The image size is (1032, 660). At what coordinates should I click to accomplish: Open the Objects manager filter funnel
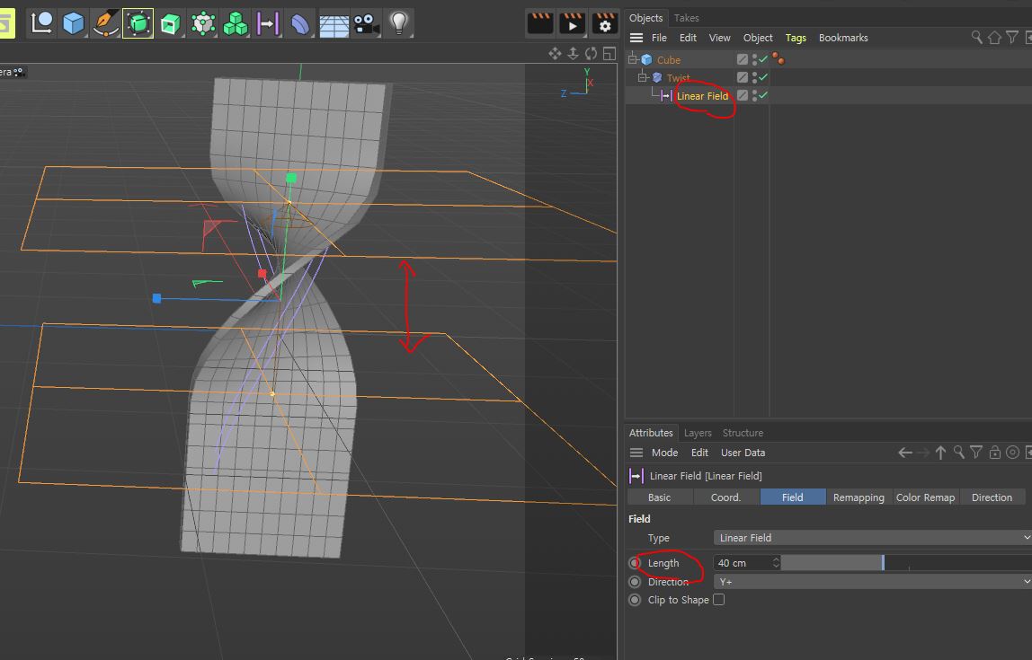1012,38
